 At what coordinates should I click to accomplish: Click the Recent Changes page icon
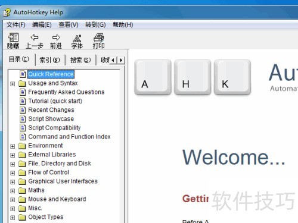[x=23, y=110]
